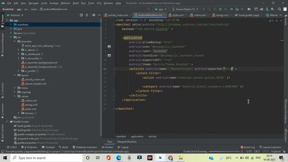Hide the Project panel with minus icon
This screenshot has height=162, width=288.
(99, 15)
